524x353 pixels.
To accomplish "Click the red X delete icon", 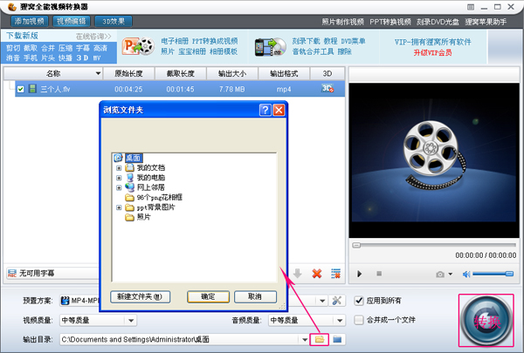I will 316,274.
